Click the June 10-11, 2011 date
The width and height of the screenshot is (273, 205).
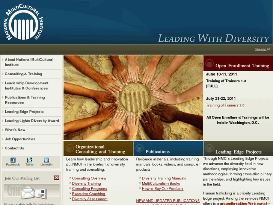click(x=221, y=74)
